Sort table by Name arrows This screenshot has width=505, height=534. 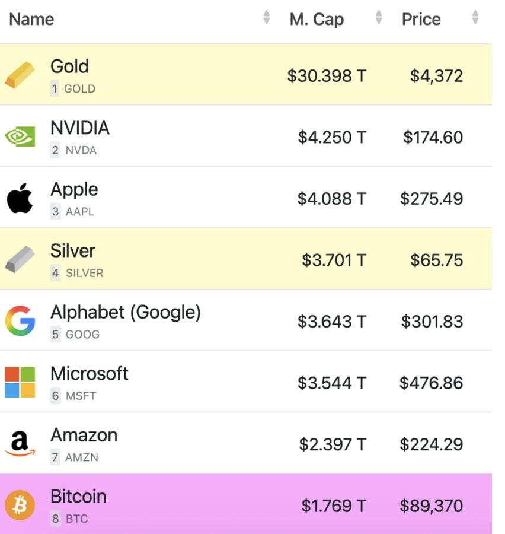[x=266, y=18]
